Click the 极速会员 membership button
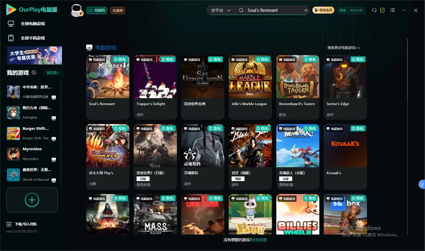Screen dimensions: 425x251 coord(323,10)
